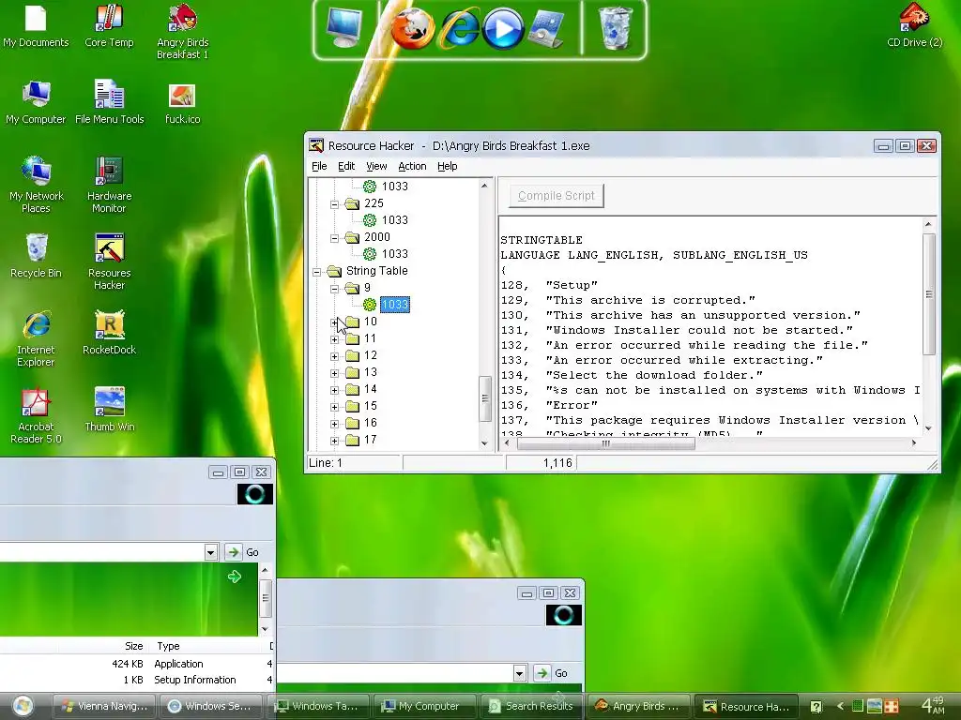This screenshot has height=720, width=961.
Task: Open My Documents desktop icon
Action: click(36, 26)
